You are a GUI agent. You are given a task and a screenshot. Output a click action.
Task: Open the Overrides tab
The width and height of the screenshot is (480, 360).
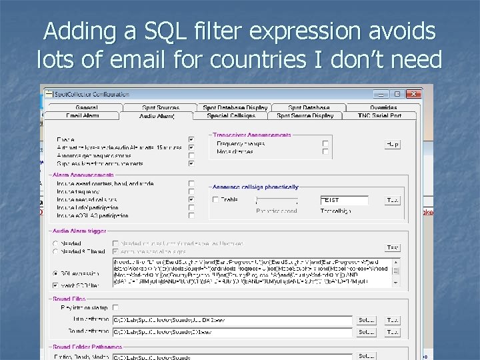(383, 107)
